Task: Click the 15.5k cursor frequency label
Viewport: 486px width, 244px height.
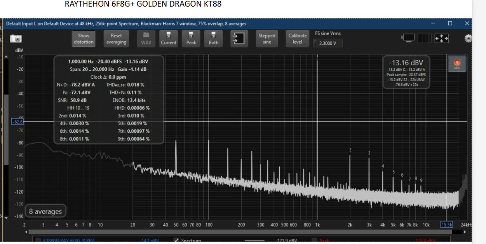Action: 447,225
